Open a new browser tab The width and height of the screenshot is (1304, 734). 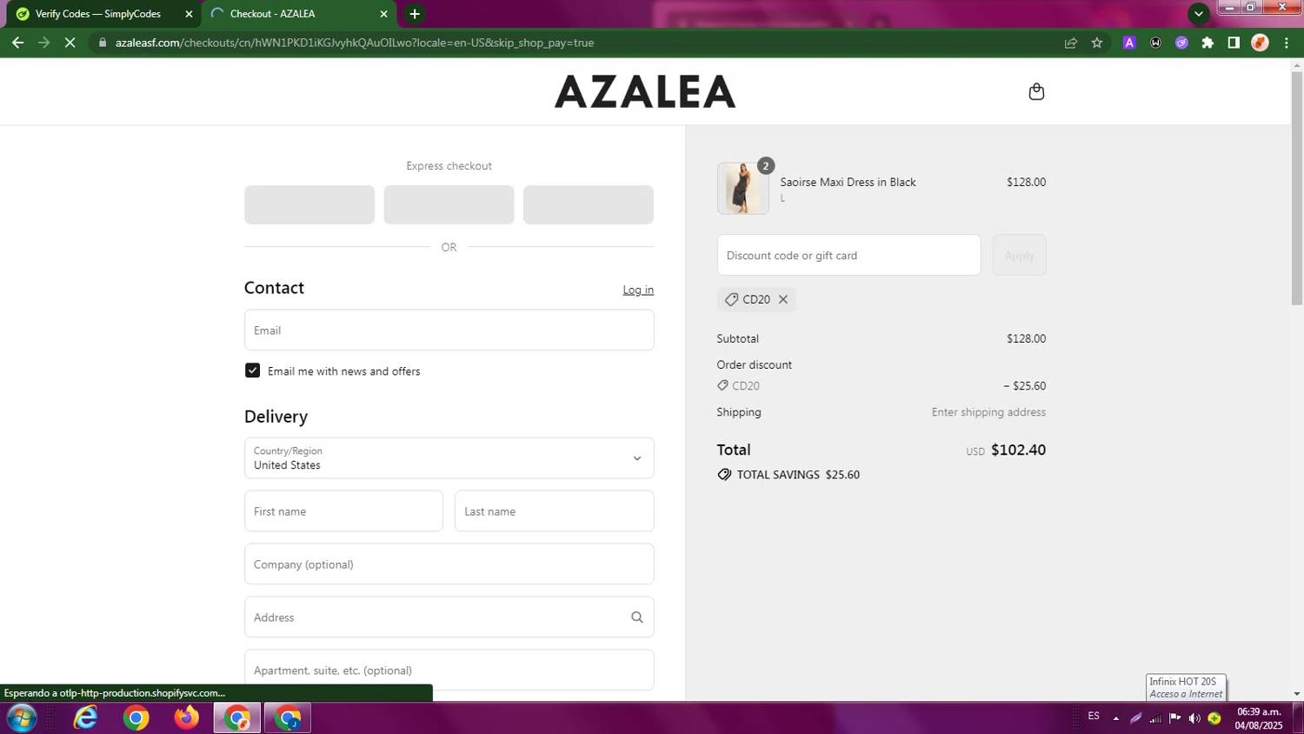(415, 14)
